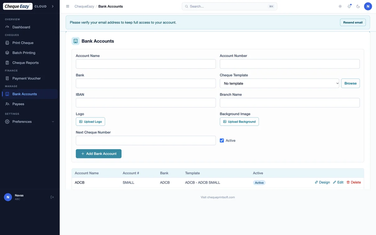Edit the ADCB bank account row
Image resolution: width=376 pixels, height=235 pixels.
coord(338,182)
